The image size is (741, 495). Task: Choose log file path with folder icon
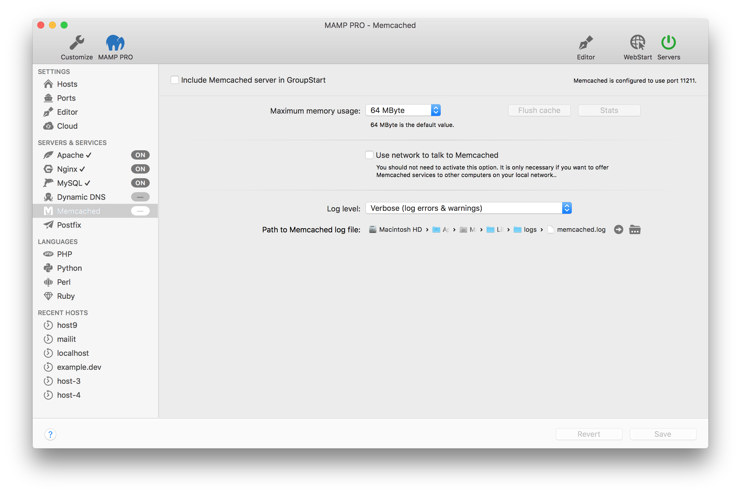click(635, 229)
